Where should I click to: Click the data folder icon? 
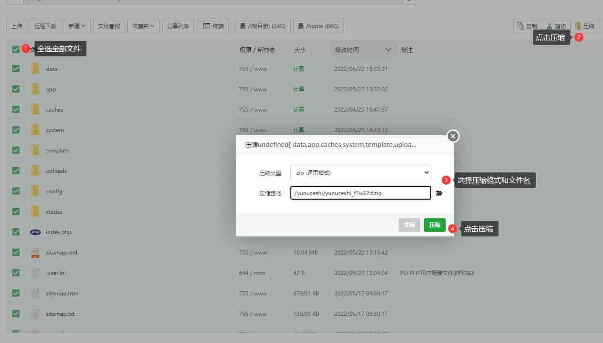(35, 69)
